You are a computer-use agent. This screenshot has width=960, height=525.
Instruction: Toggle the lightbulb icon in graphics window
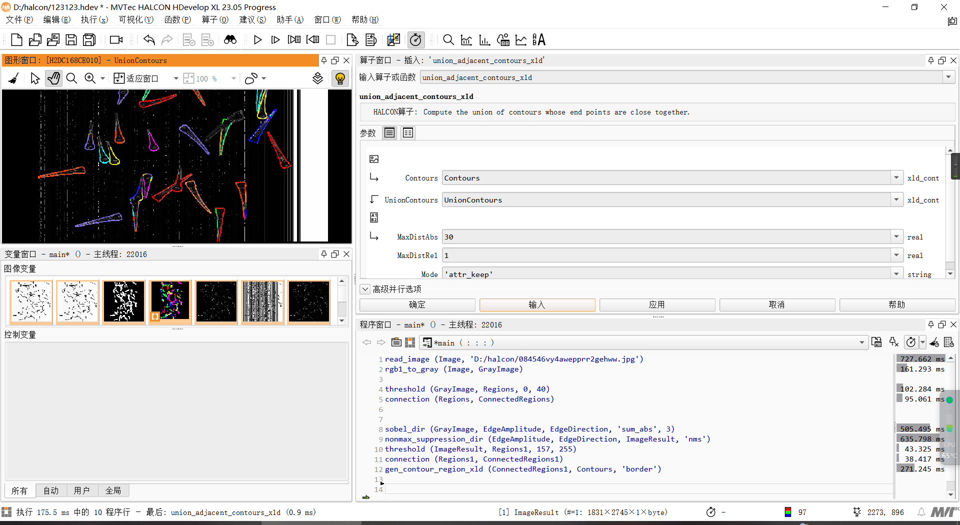(340, 78)
